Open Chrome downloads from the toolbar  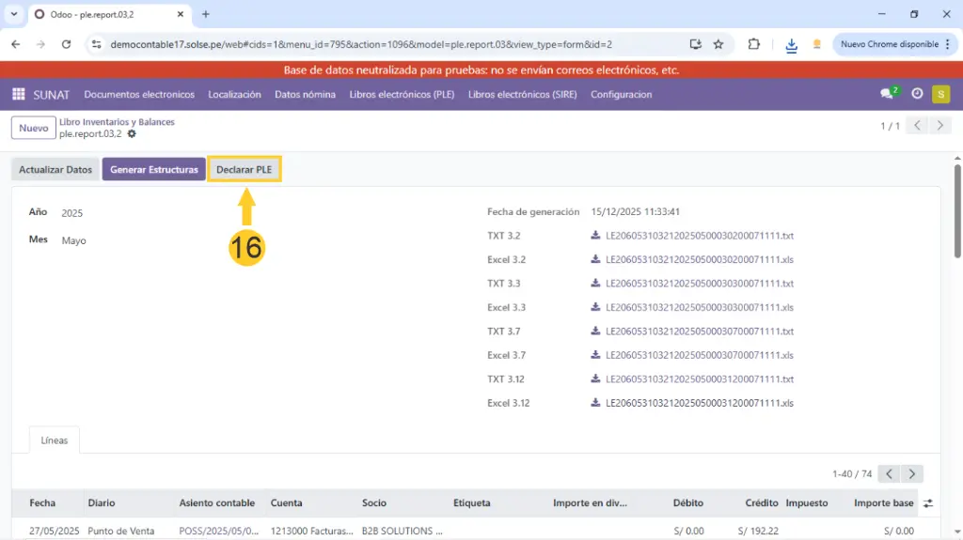click(791, 44)
